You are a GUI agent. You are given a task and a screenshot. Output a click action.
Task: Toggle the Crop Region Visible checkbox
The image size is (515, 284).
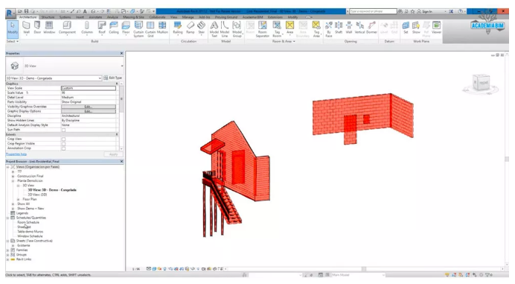pyautogui.click(x=63, y=144)
